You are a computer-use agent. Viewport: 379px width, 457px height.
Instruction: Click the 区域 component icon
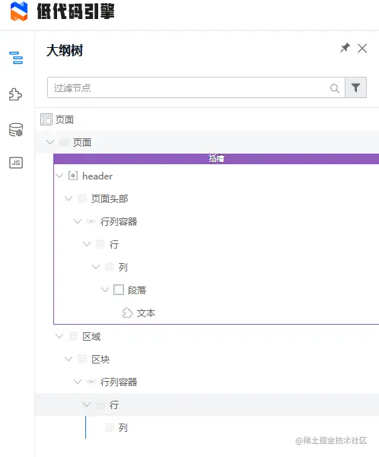coord(73,337)
